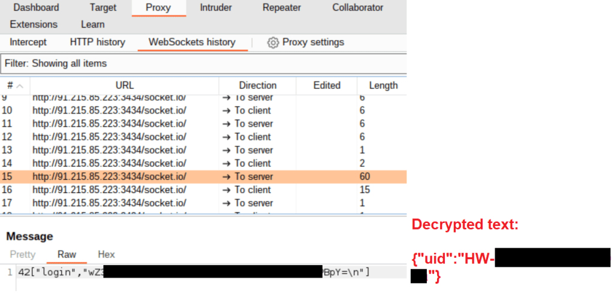Open the Target tab
The height and width of the screenshot is (295, 614).
[x=103, y=8]
